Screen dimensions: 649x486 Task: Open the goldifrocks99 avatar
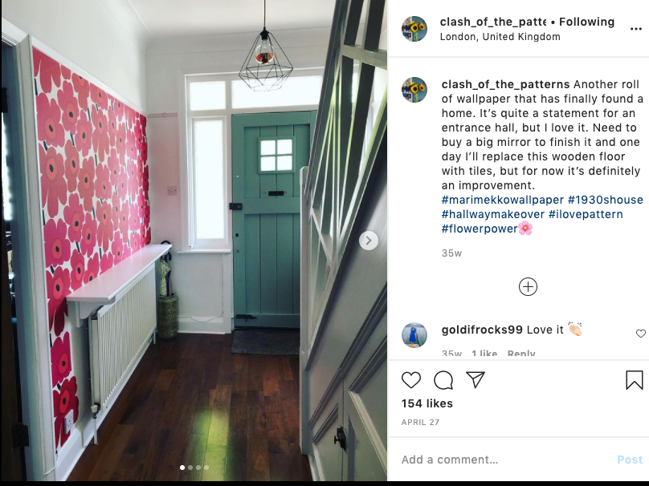point(414,335)
